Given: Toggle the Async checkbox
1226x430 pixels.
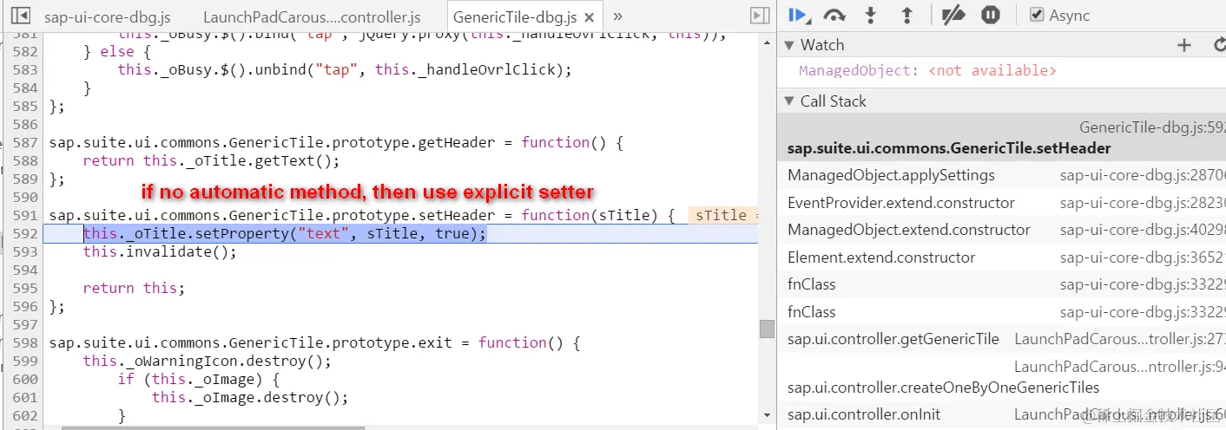Looking at the screenshot, I should (x=1037, y=15).
